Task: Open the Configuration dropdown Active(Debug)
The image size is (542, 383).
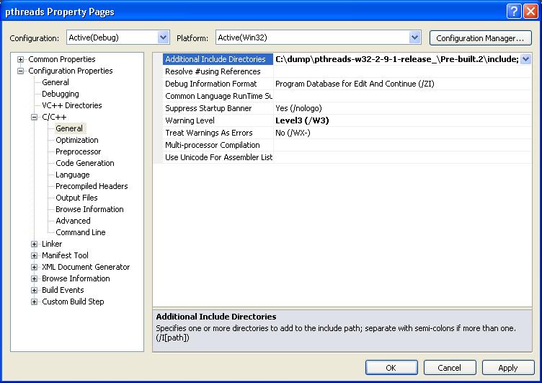Action: (163, 38)
